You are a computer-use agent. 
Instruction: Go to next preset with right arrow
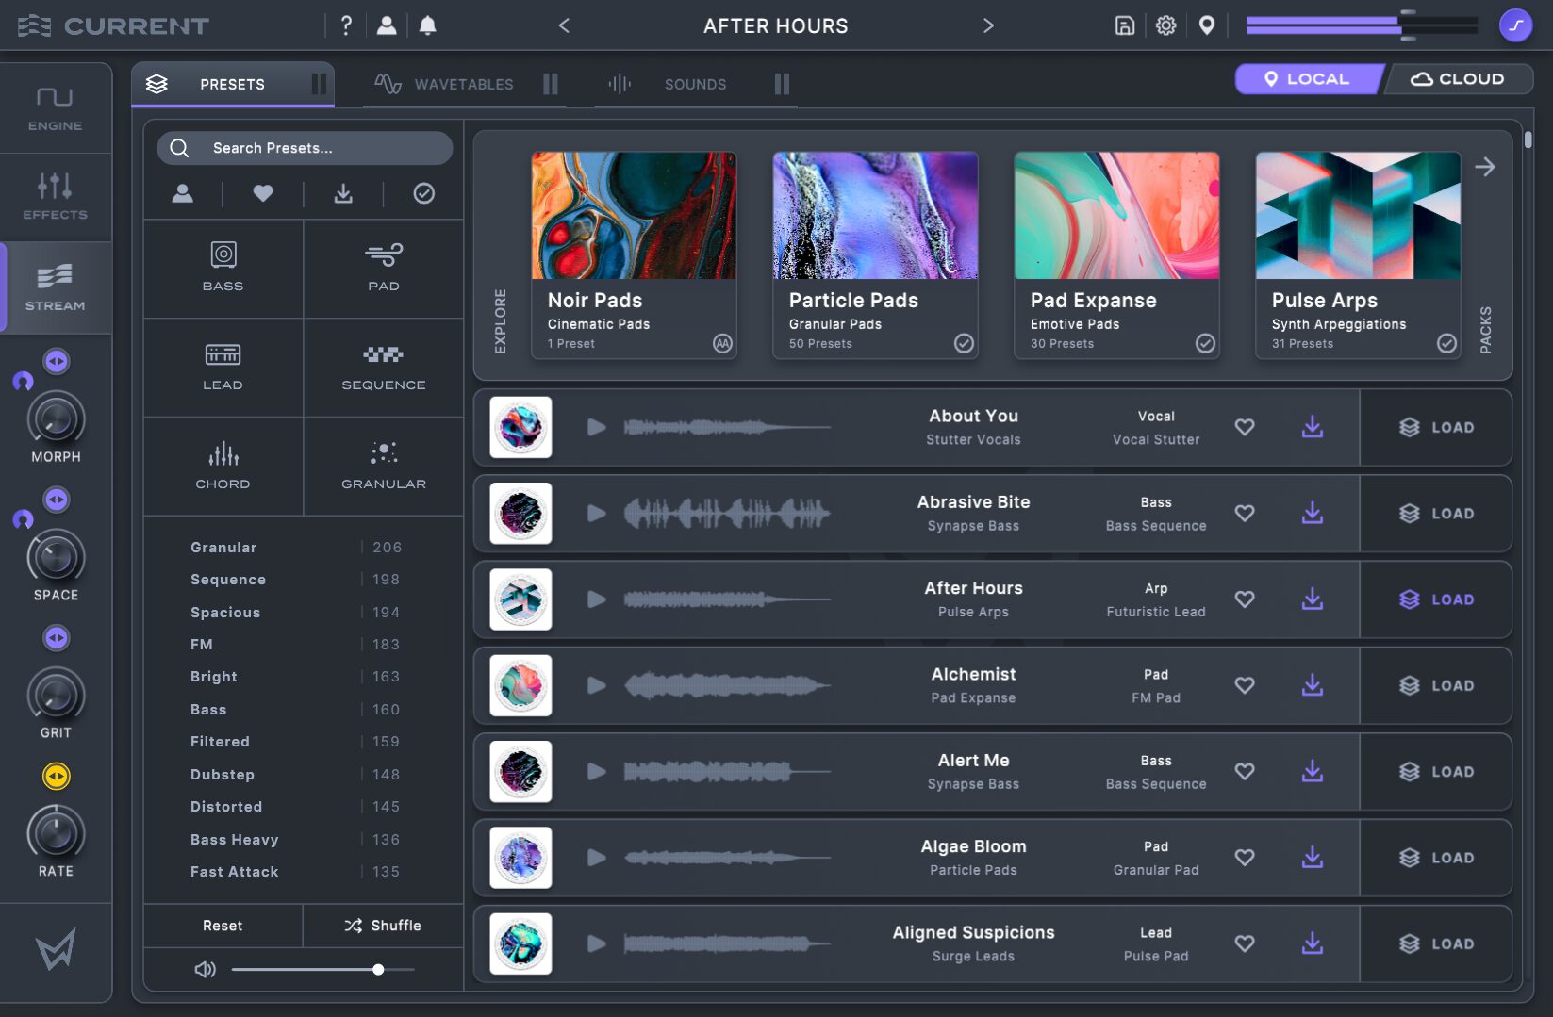(988, 25)
